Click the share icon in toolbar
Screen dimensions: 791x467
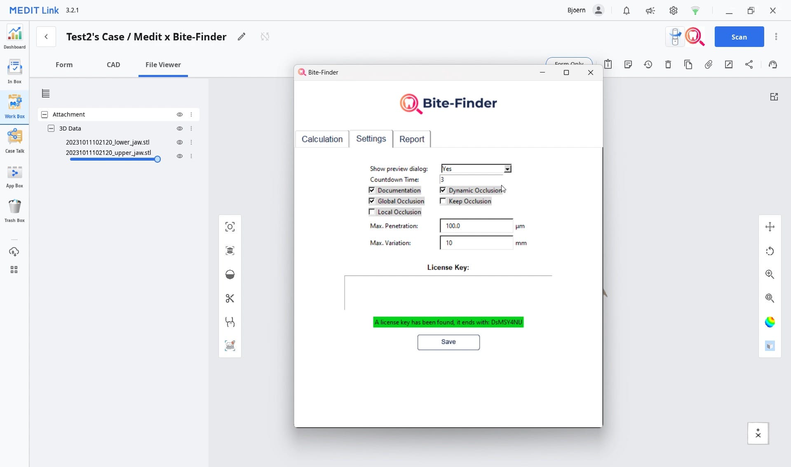(x=749, y=64)
